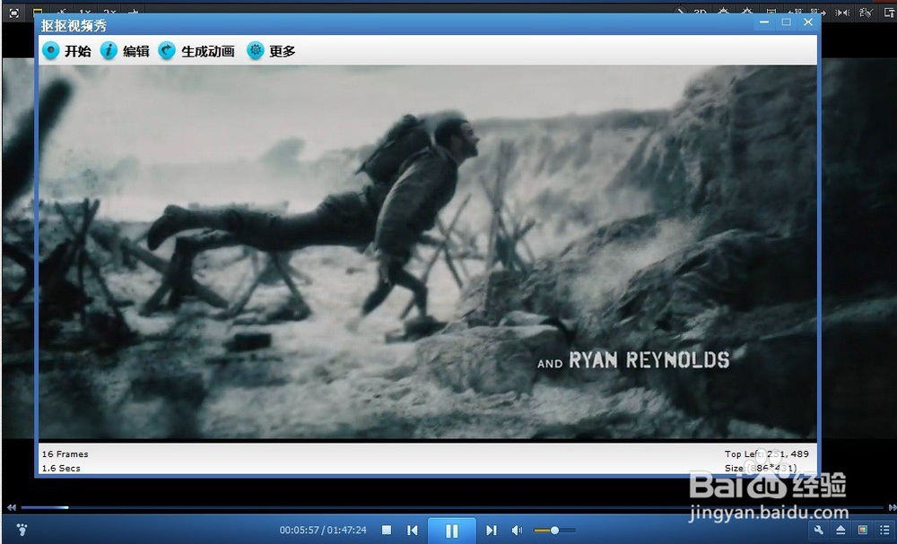
Task: Click inside the video capture area
Action: [427, 252]
